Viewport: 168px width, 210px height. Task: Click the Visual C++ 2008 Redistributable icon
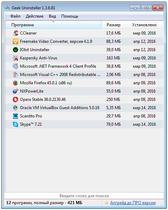[15, 75]
